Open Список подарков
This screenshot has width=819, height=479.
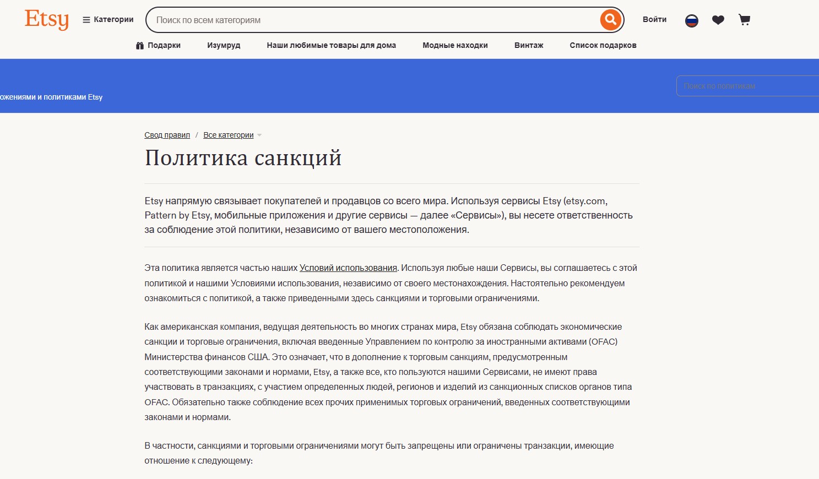603,45
